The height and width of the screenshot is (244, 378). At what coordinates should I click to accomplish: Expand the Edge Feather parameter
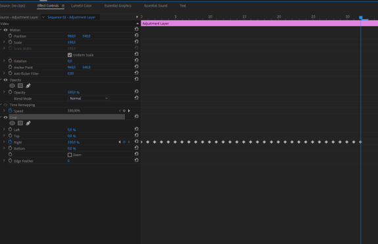tap(4, 161)
